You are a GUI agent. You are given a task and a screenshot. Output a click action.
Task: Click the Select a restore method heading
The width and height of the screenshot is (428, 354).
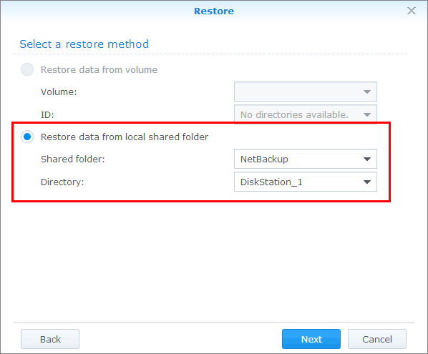84,44
